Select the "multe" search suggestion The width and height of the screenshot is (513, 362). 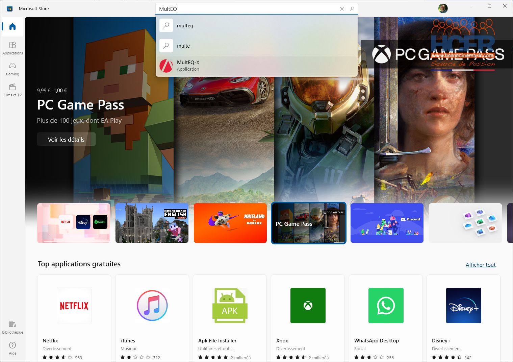click(257, 46)
